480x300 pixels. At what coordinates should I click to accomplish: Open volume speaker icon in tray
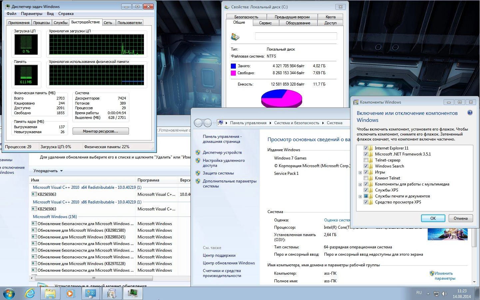[444, 294]
